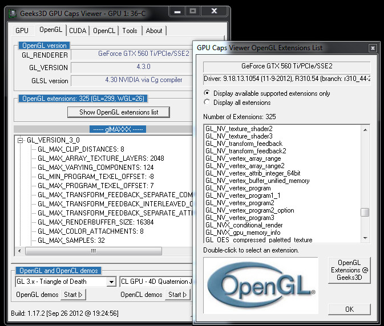Select GL_NV_vertex_program2 extension

[240, 203]
